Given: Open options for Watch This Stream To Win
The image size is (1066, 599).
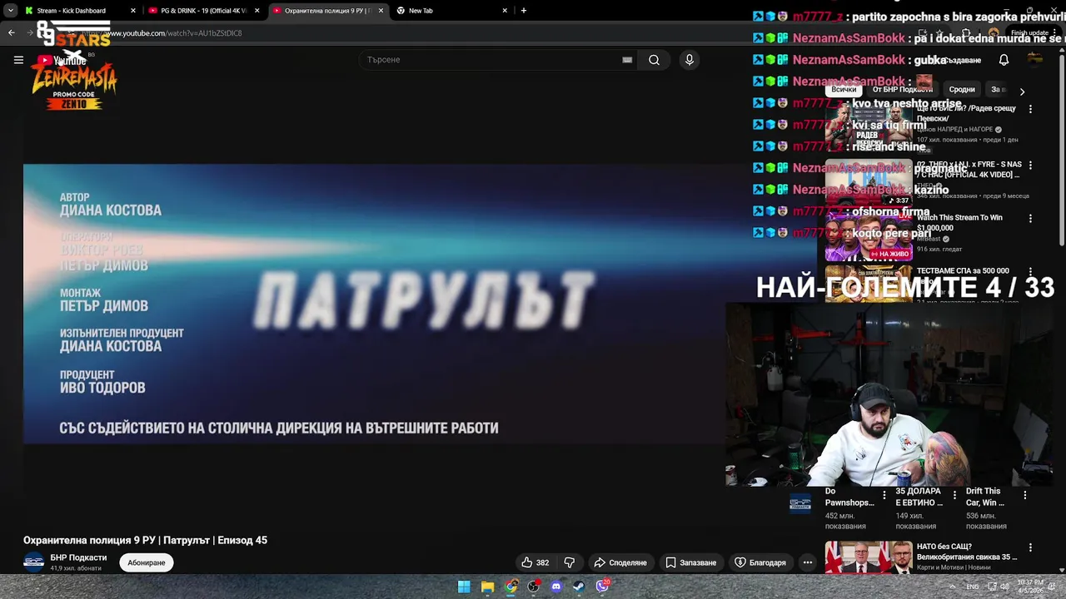Looking at the screenshot, I should (x=1030, y=219).
